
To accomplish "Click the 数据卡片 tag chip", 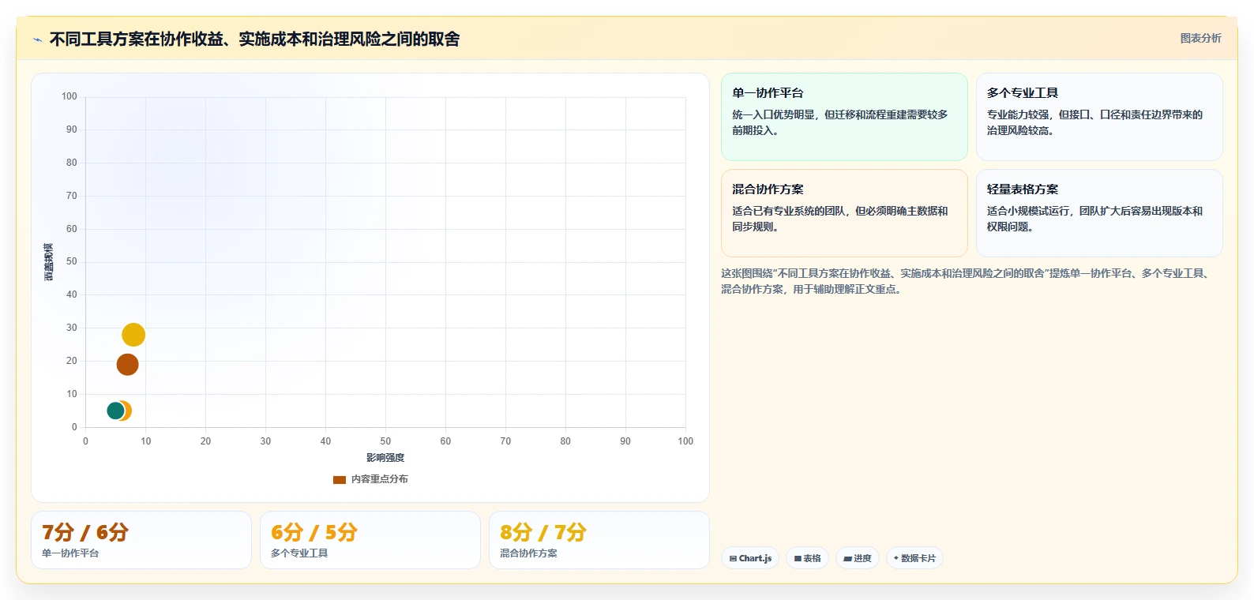I will click(914, 558).
